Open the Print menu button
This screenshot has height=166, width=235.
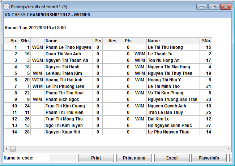(x=134, y=158)
